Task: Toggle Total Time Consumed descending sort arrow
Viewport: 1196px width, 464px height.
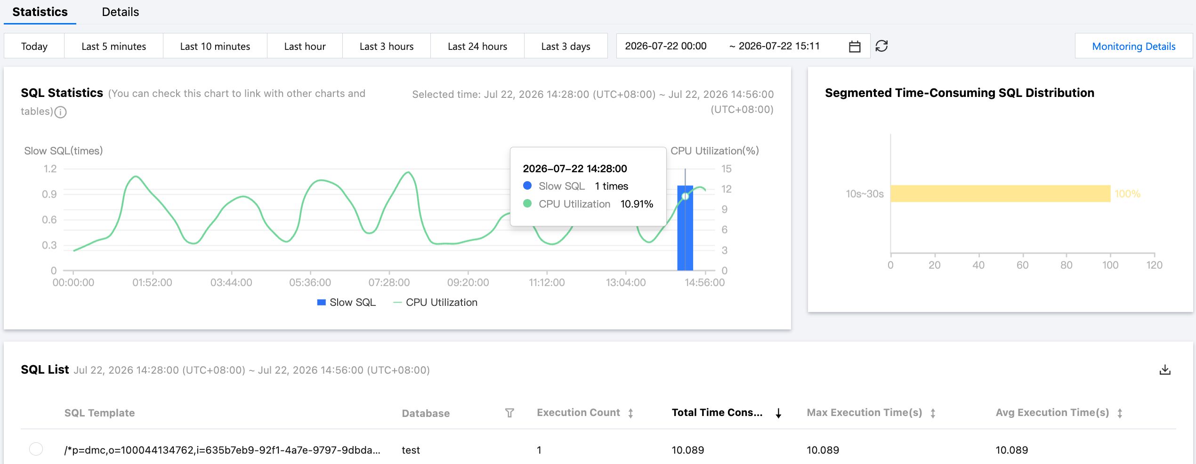Action: (779, 413)
